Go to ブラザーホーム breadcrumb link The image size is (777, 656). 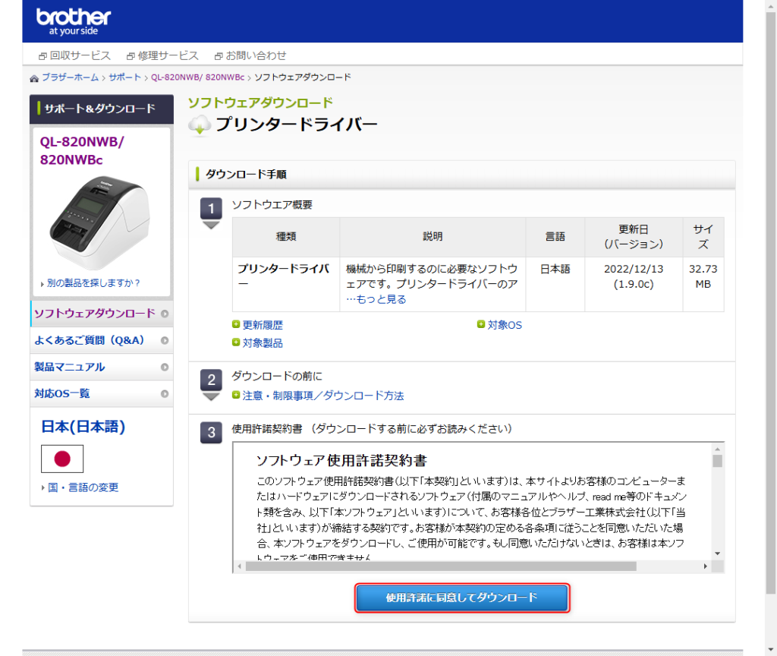70,77
